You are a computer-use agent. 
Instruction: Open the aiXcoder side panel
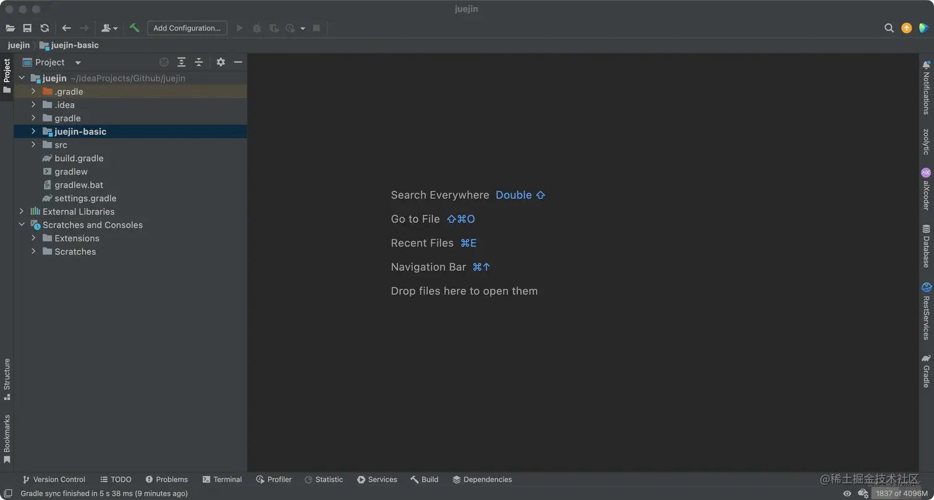pyautogui.click(x=926, y=190)
